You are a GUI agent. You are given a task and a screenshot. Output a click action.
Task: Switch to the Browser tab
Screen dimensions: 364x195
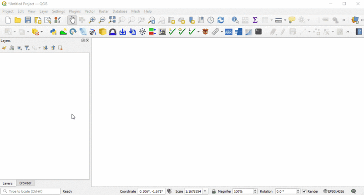25,183
